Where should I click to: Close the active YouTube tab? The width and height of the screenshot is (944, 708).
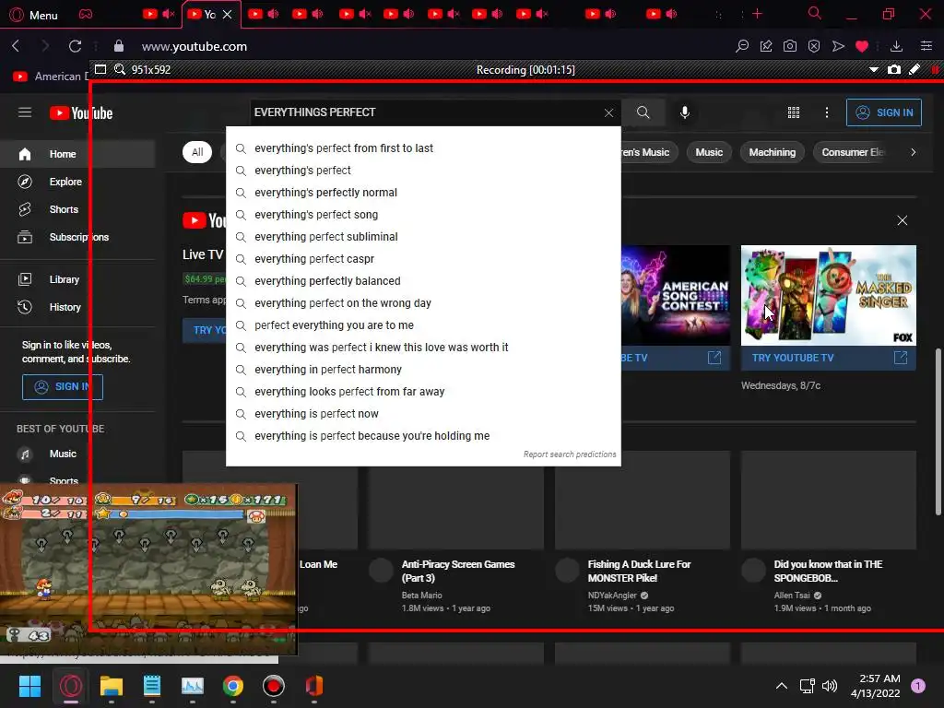[228, 15]
